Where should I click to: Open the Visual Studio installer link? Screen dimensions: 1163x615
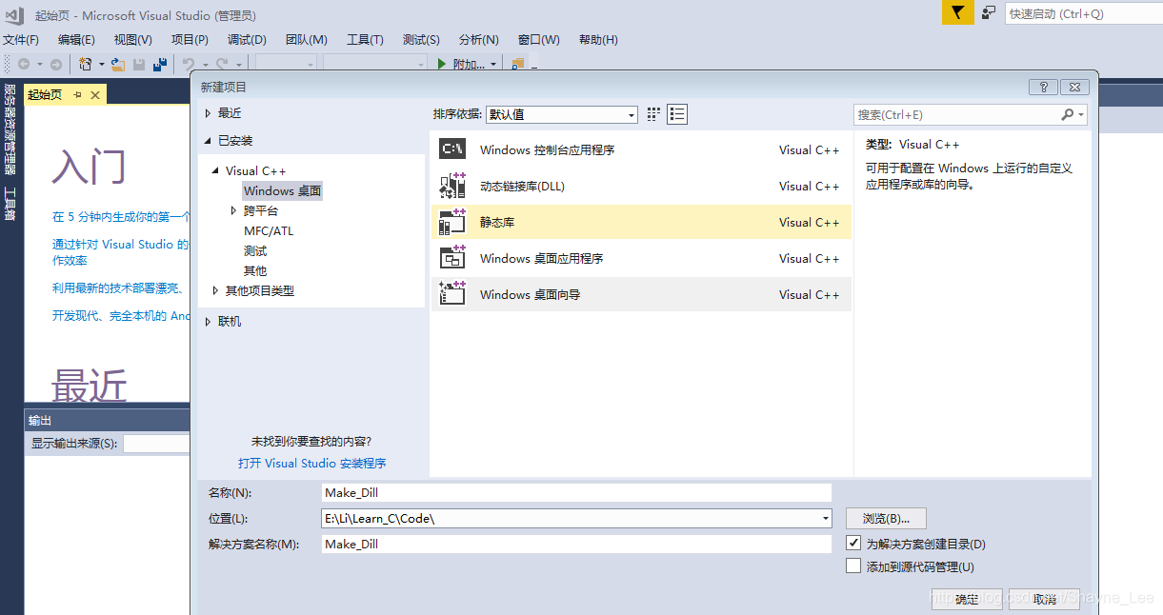tap(312, 463)
